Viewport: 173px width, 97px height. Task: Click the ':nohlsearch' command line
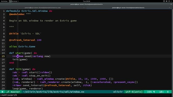coord(9,95)
